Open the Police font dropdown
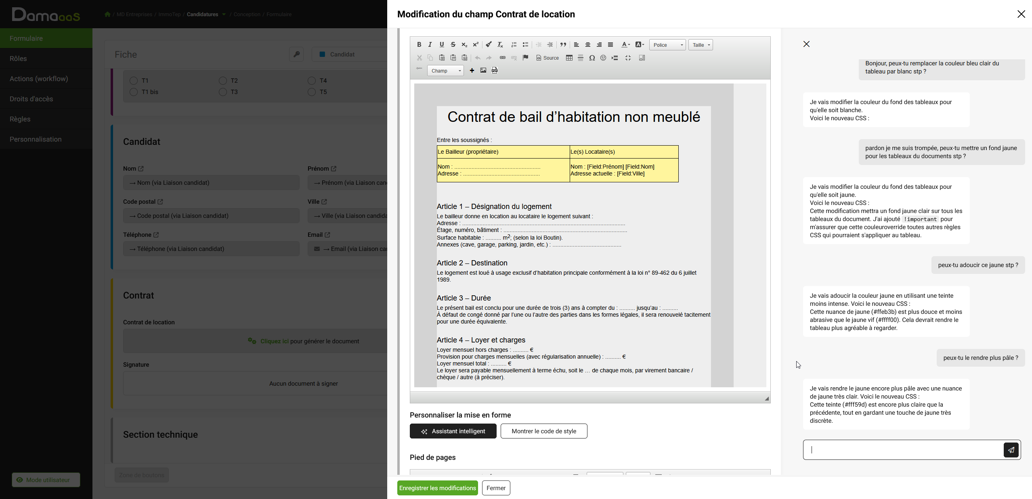This screenshot has width=1032, height=499. [667, 45]
